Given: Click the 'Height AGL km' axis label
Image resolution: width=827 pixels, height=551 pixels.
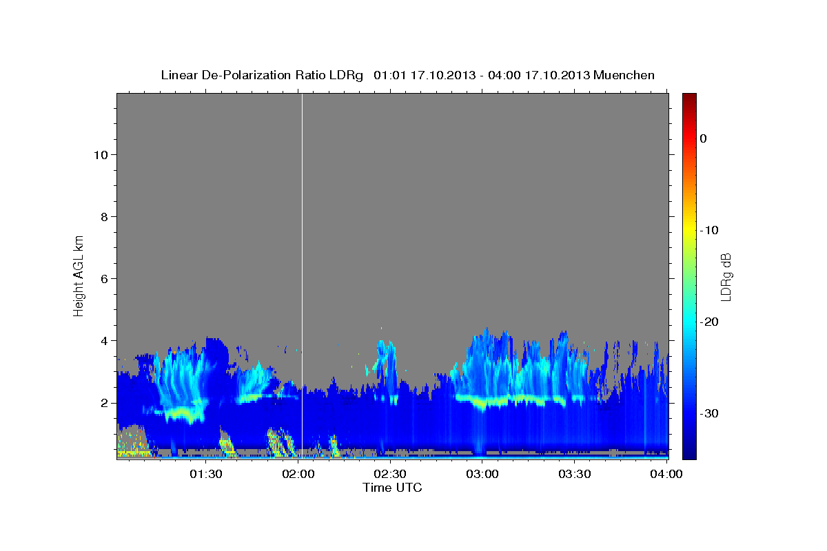Looking at the screenshot, I should (x=79, y=275).
